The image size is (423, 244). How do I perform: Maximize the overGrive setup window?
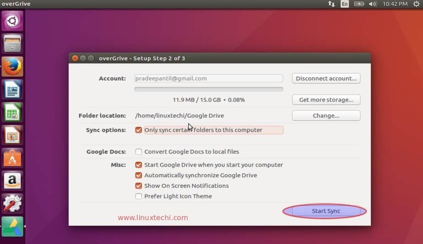91,58
